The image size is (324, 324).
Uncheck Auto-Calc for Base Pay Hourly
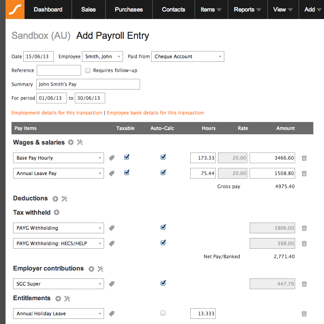pos(163,157)
